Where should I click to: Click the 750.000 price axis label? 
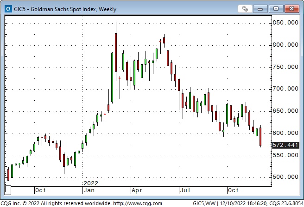(x=285, y=67)
